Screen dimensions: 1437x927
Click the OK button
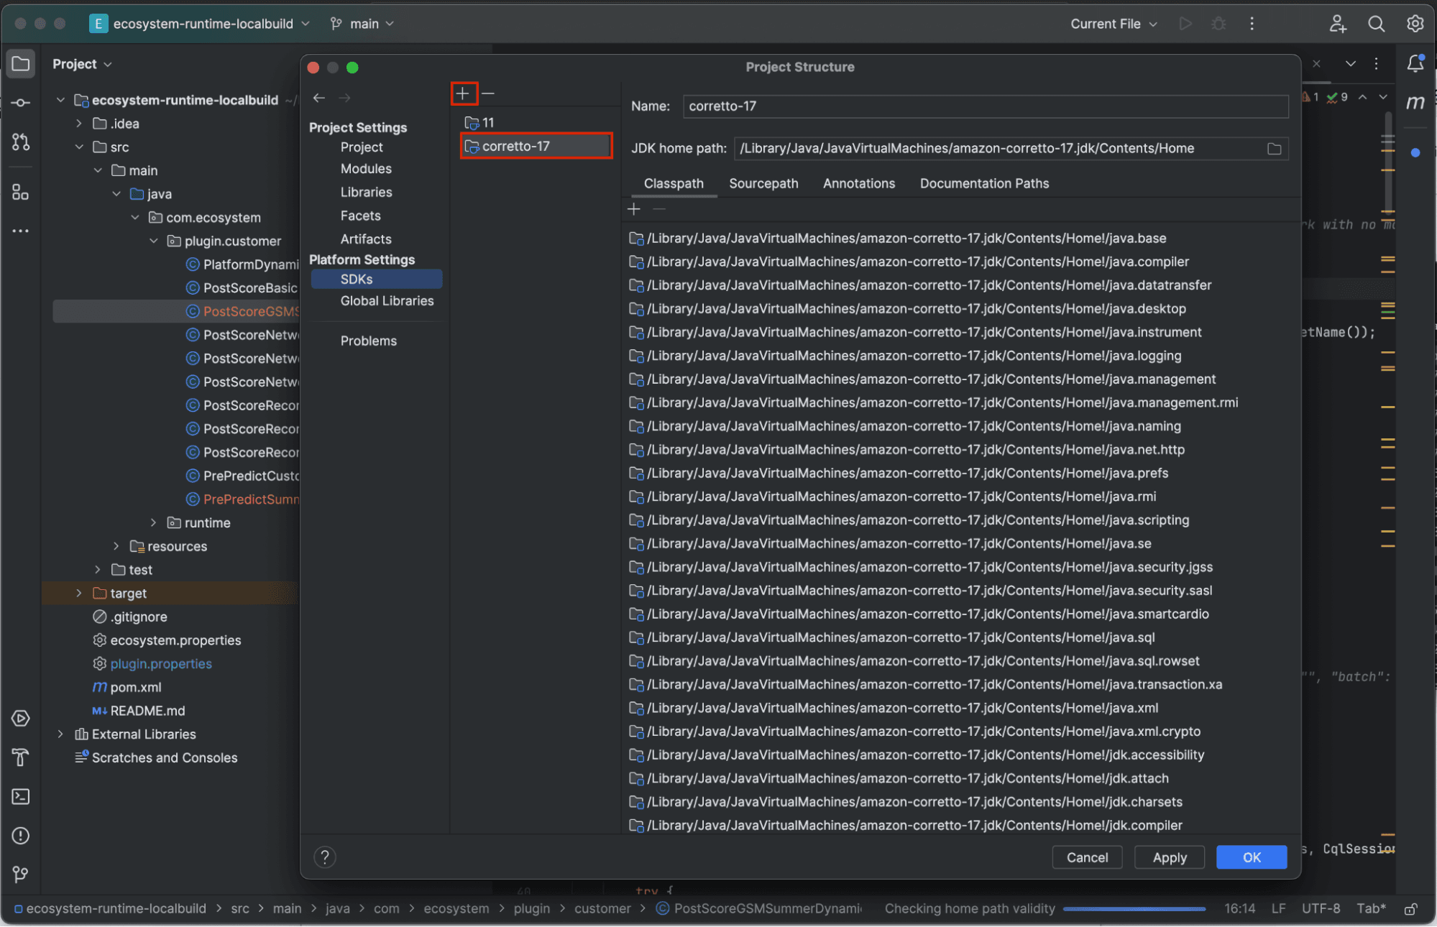coord(1252,857)
